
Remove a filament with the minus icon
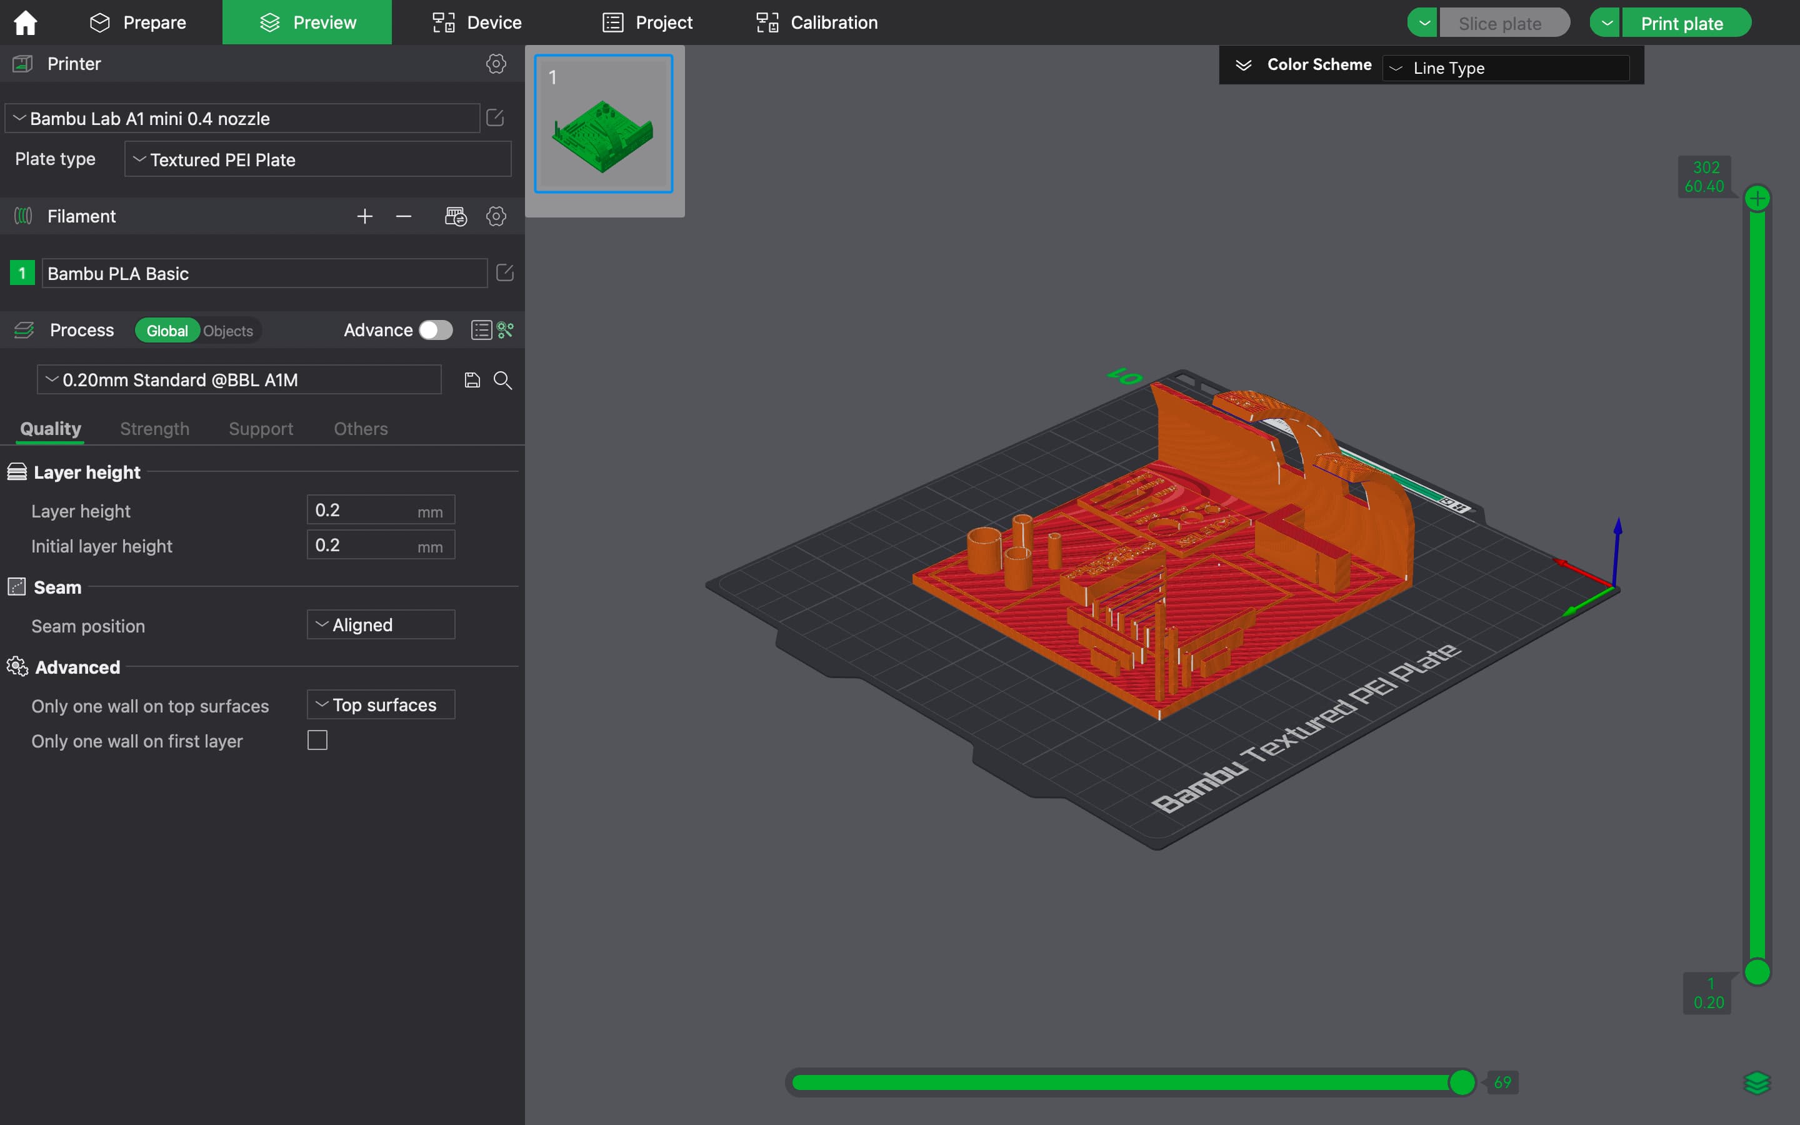click(x=404, y=216)
